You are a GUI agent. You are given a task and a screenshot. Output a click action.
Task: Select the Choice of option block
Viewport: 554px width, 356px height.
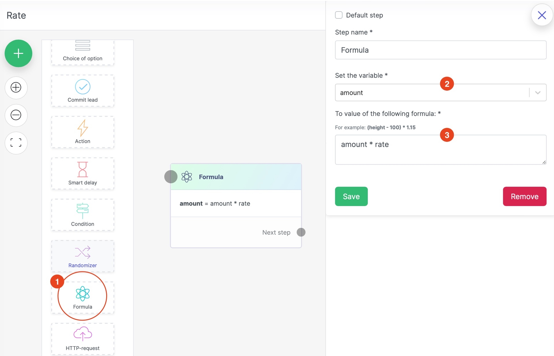point(83,52)
